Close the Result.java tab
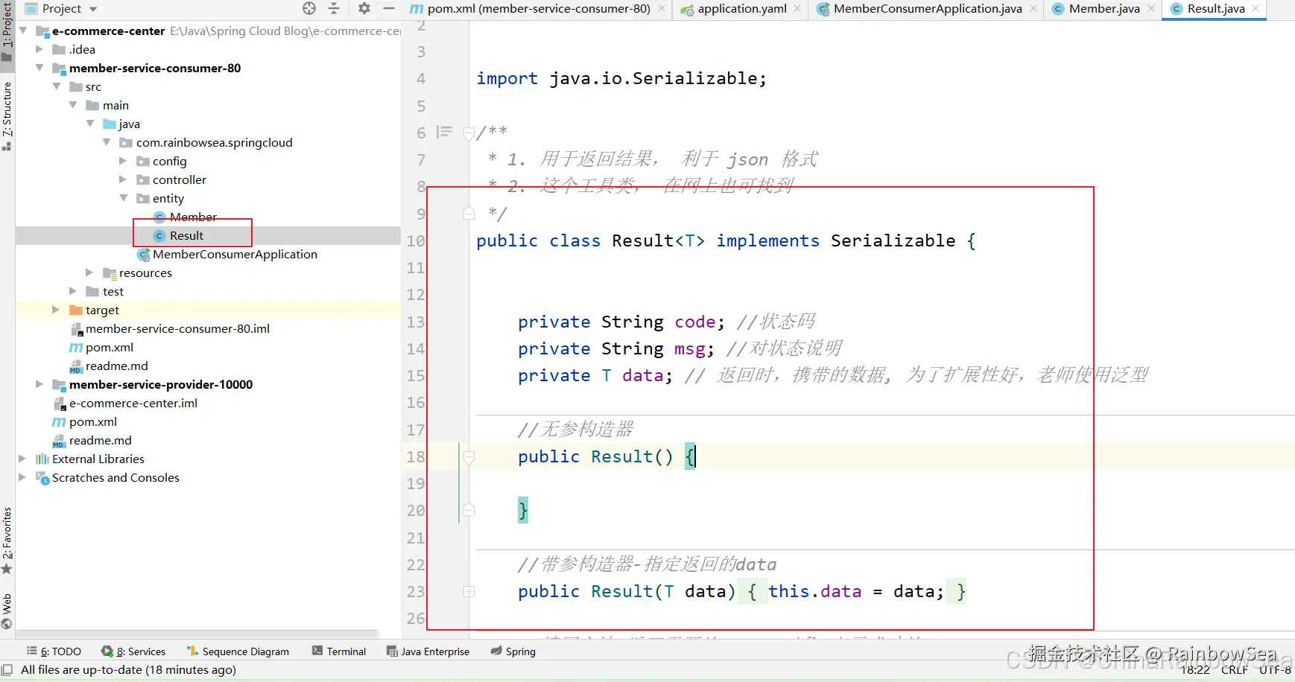This screenshot has height=682, width=1295. [x=1256, y=8]
